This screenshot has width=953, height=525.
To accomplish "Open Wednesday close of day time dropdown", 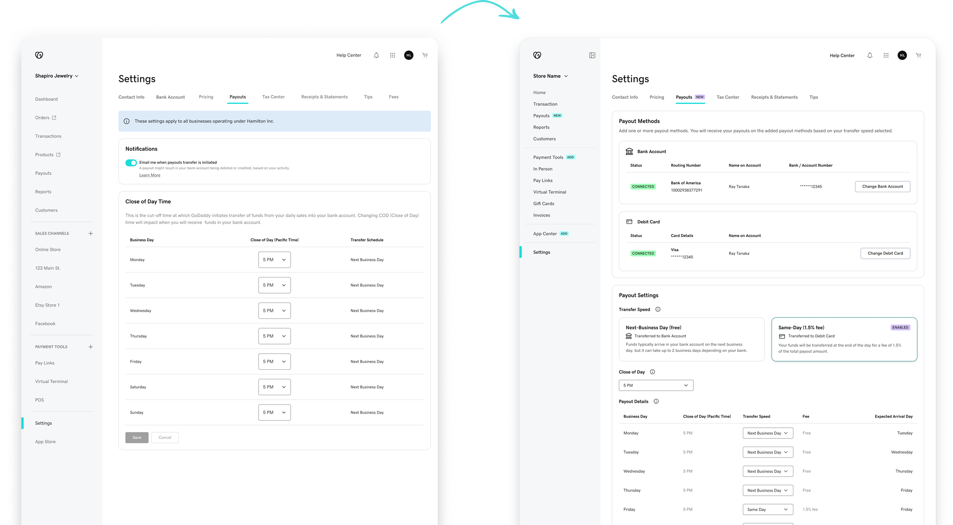I will click(275, 310).
